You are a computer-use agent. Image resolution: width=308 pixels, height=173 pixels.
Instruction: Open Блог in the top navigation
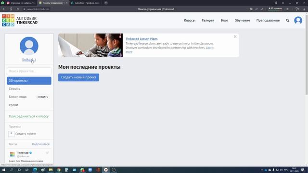[x=225, y=20]
